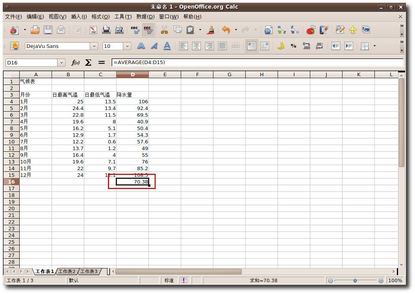The image size is (415, 294).
Task: Open the Navigator star icon
Action: (353, 30)
